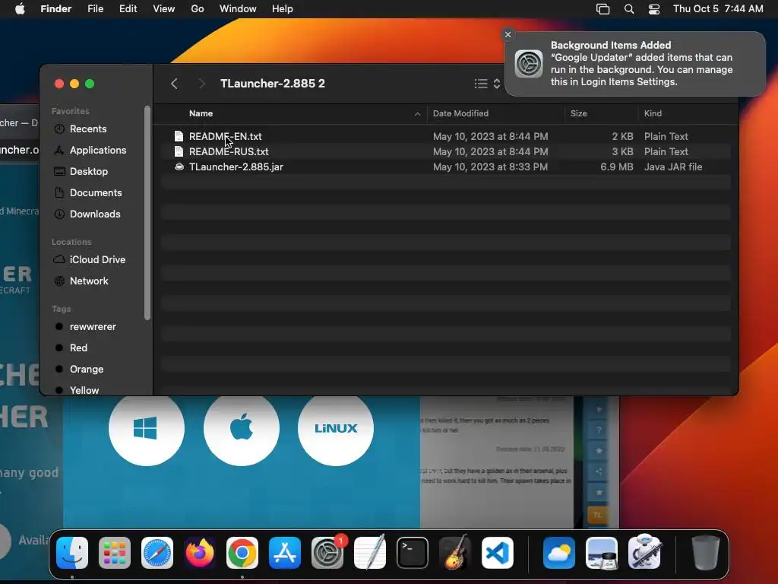This screenshot has height=584, width=778.
Task: Select Recents in sidebar
Action: [88, 129]
